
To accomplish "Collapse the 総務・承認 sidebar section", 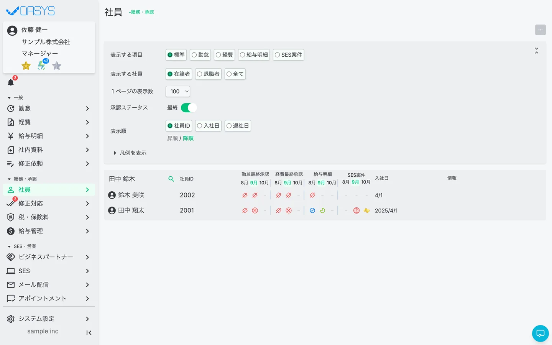I will pyautogui.click(x=22, y=179).
